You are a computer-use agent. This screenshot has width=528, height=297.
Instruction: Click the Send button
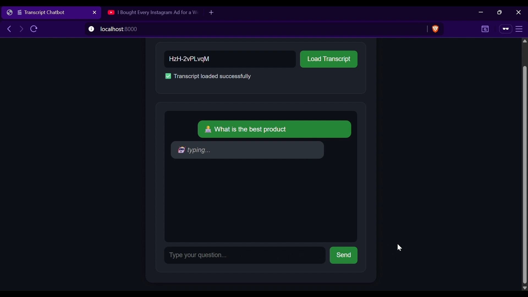click(343, 255)
